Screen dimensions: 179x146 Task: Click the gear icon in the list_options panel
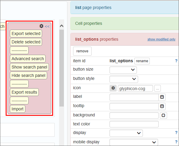(41, 26)
